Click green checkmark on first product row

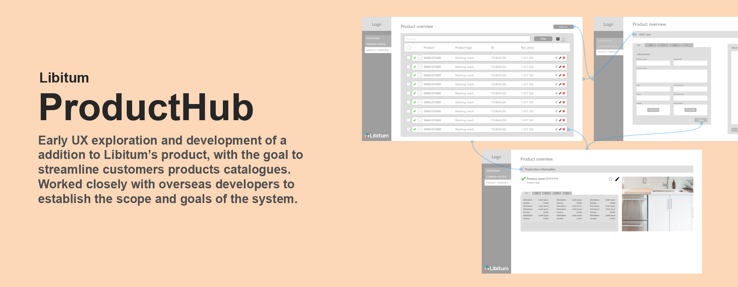415,58
